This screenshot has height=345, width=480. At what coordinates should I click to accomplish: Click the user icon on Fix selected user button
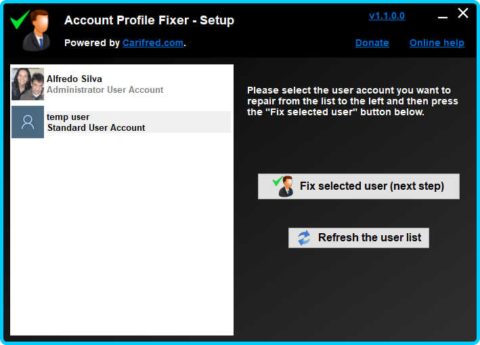pyautogui.click(x=284, y=186)
